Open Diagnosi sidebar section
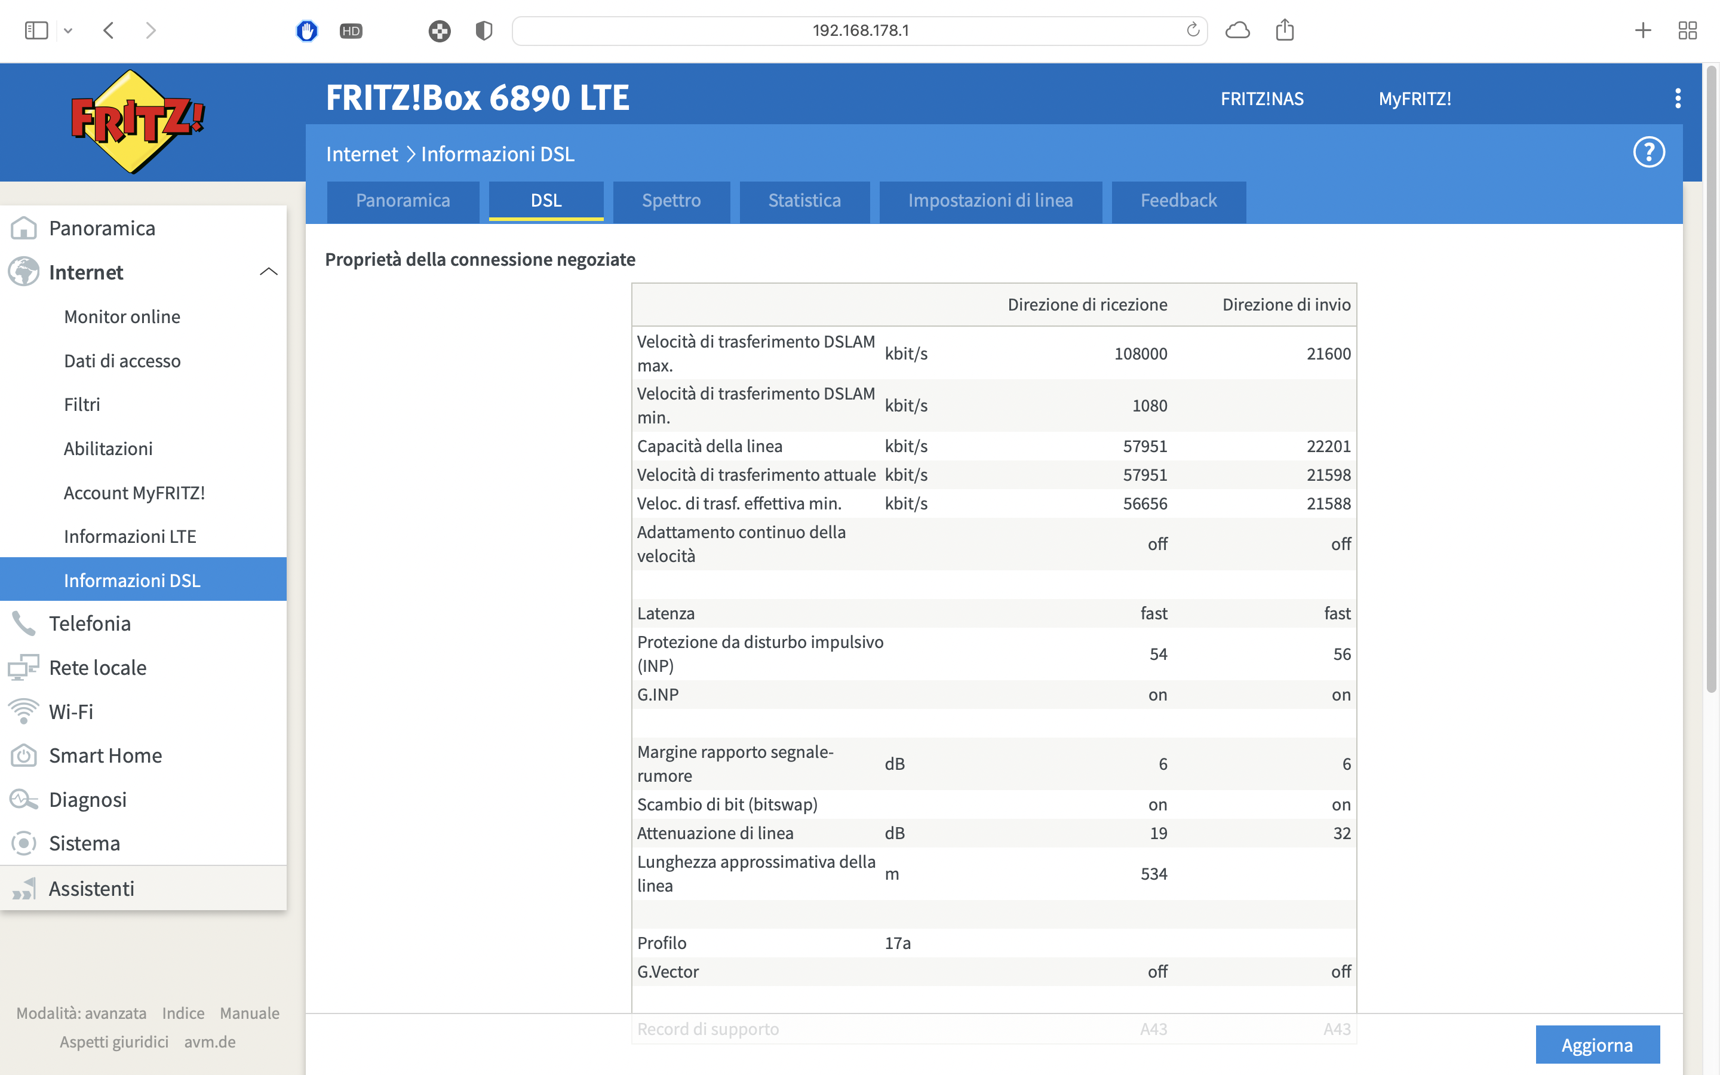The height and width of the screenshot is (1075, 1720). (x=87, y=799)
